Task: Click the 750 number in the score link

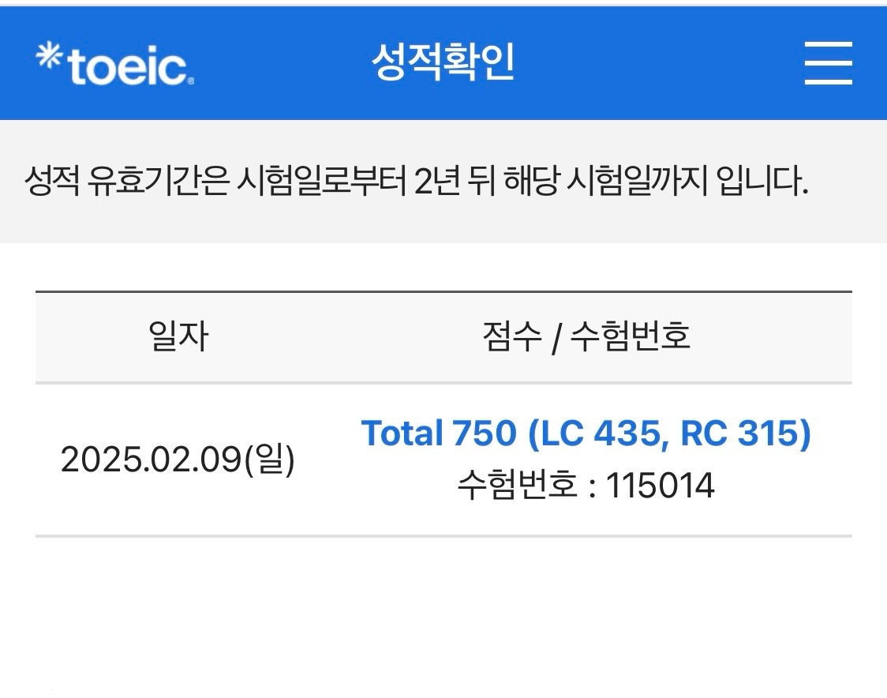Action: [x=485, y=433]
